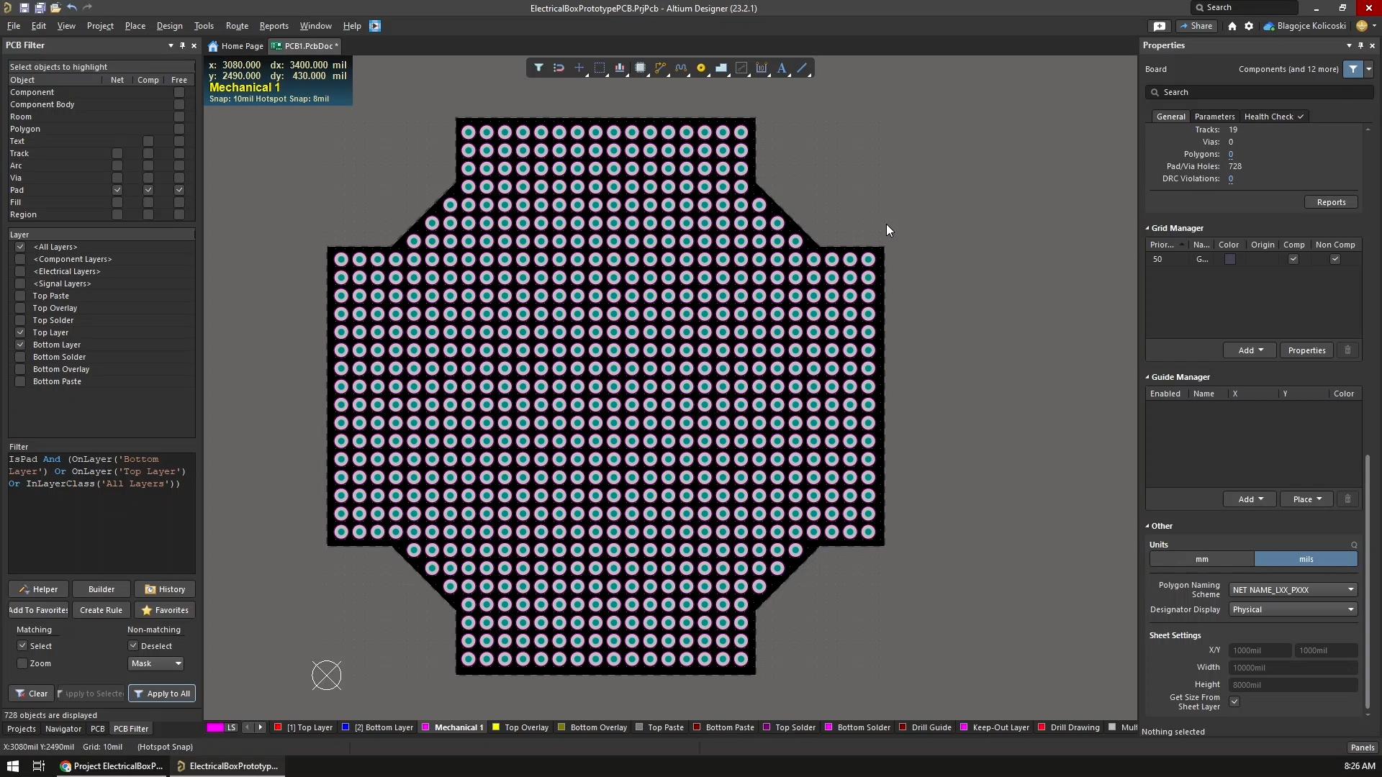Screen dimensions: 1382x777
Task: Select the place linear dimension tool
Action: coord(762,68)
